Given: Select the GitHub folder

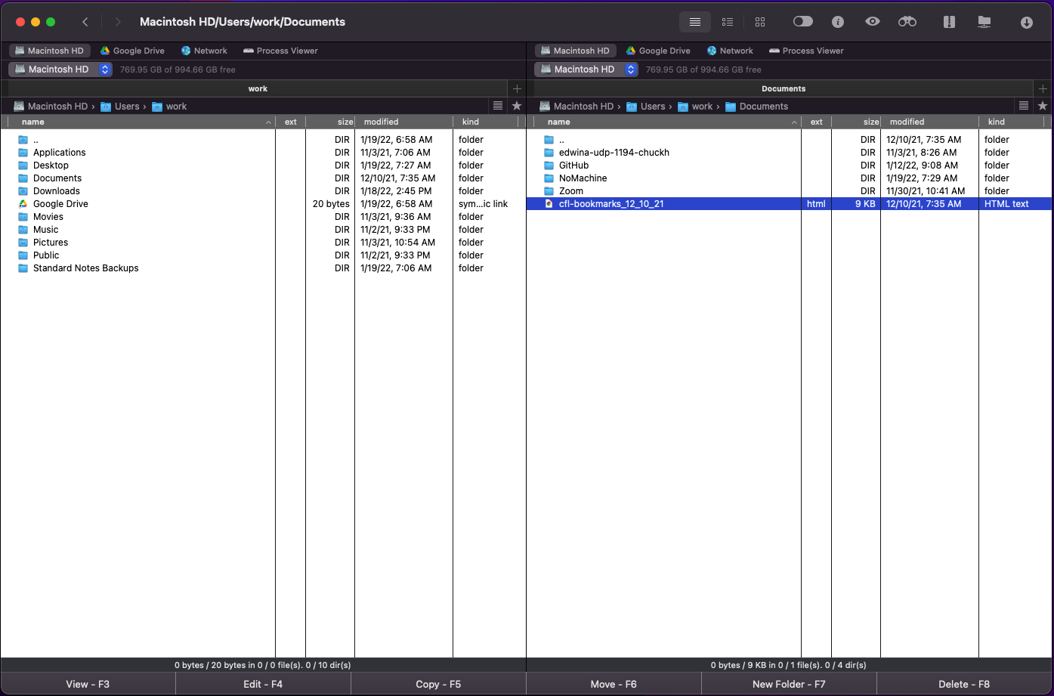Looking at the screenshot, I should click(789, 165).
